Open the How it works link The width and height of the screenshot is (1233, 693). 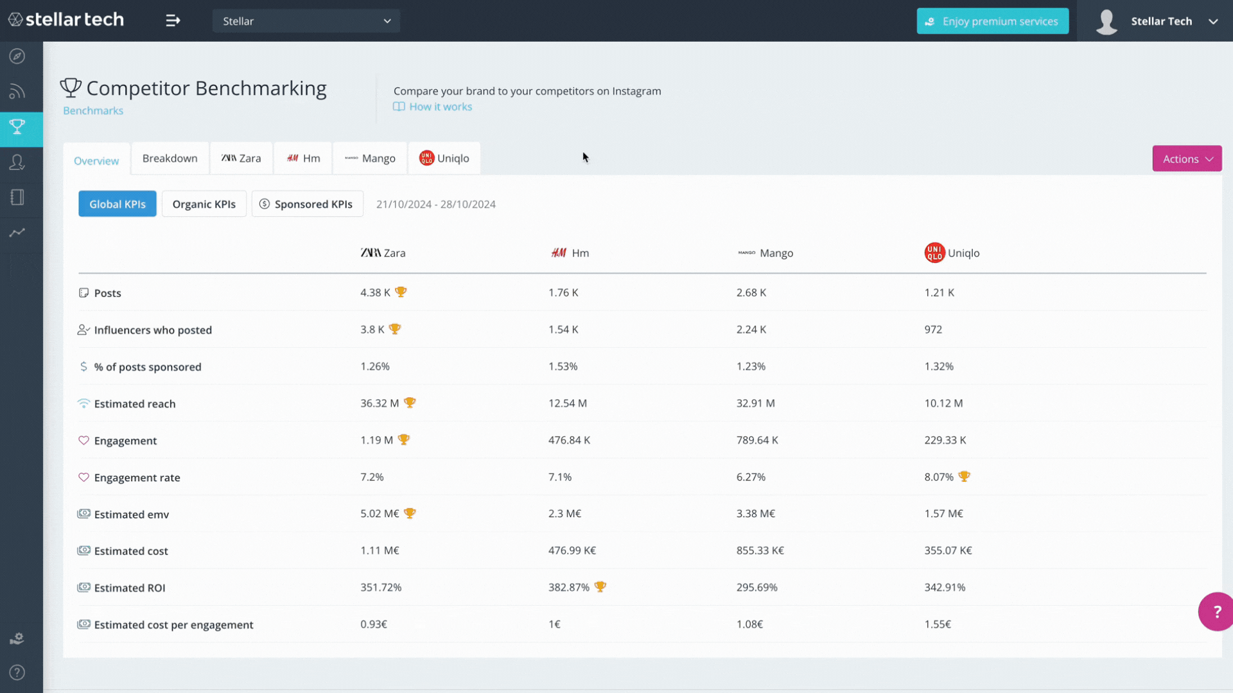tap(433, 107)
